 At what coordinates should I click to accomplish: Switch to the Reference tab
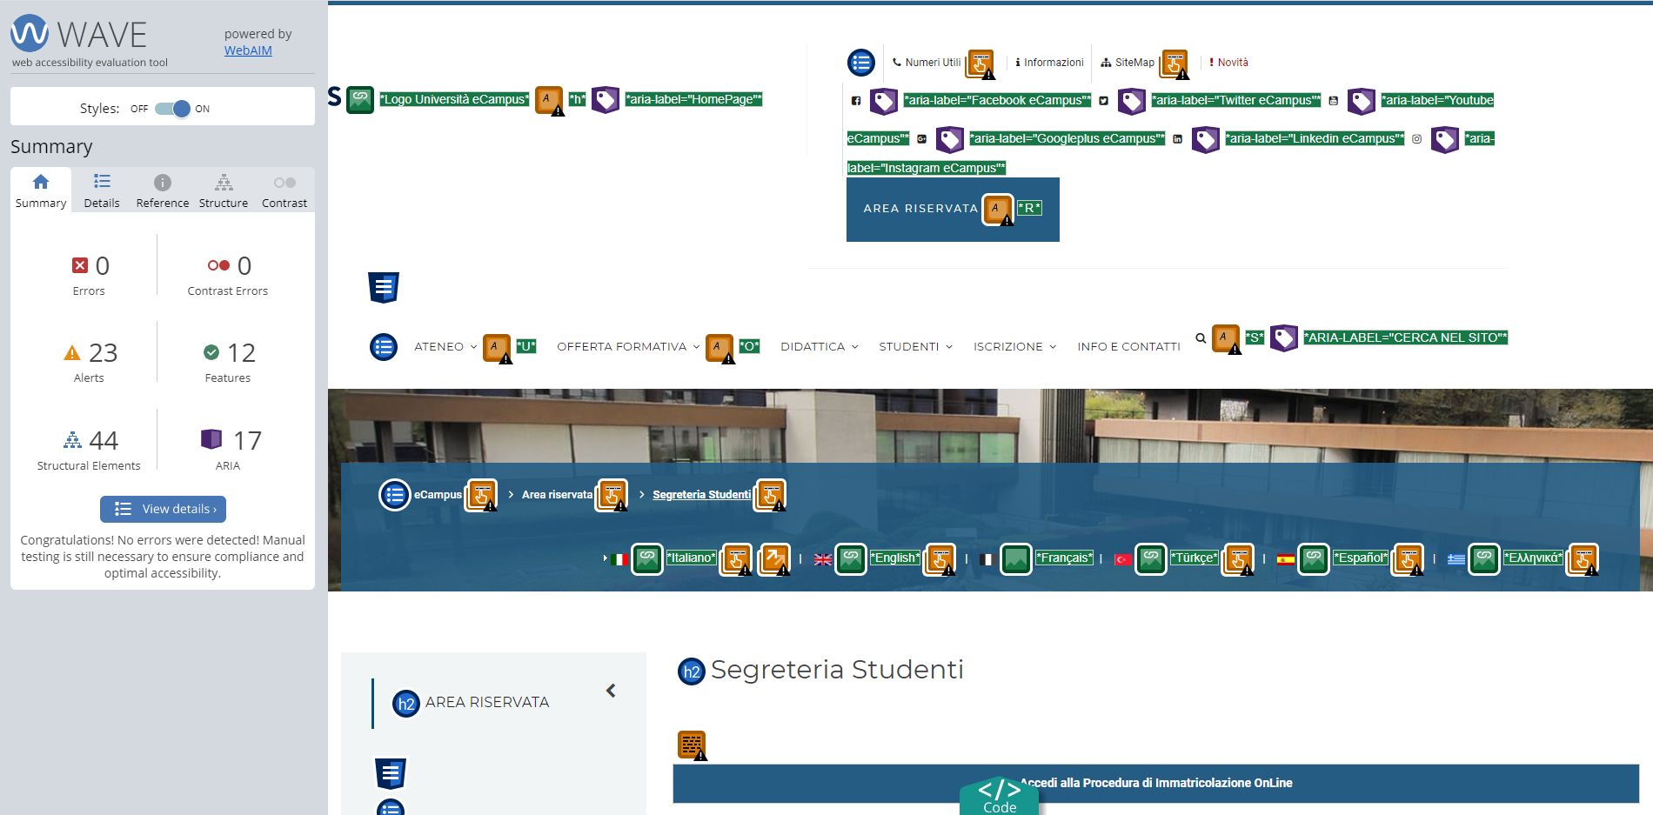tap(163, 190)
